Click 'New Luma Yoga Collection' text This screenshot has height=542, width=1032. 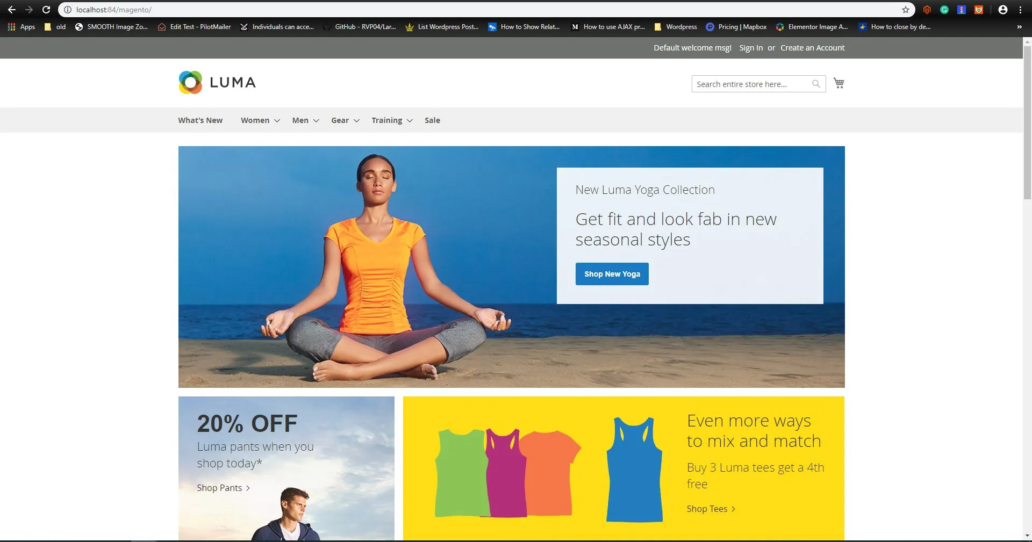[x=645, y=190]
